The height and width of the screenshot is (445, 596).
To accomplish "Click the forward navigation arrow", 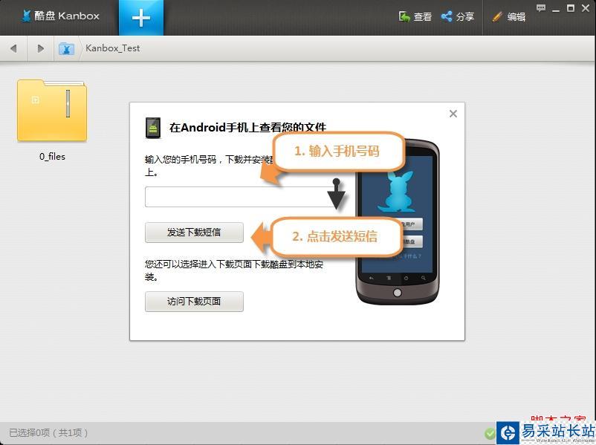I will tap(41, 48).
